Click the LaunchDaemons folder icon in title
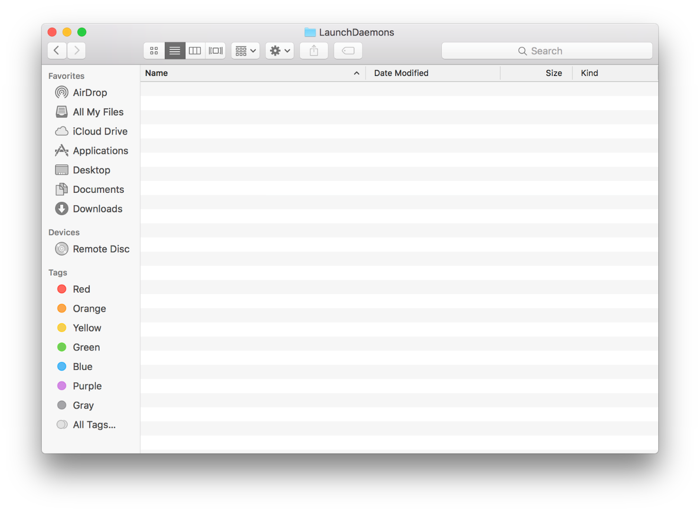The height and width of the screenshot is (513, 700). point(310,32)
